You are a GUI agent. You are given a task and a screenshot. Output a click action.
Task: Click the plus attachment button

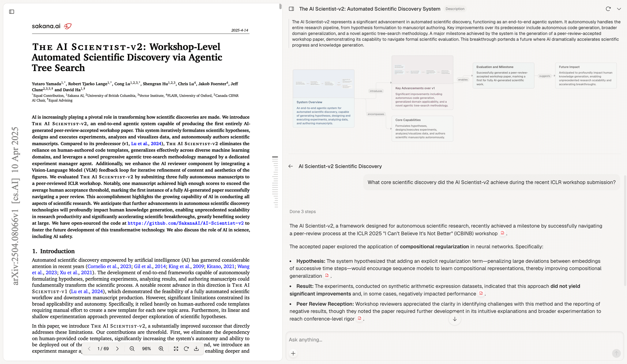[x=293, y=353]
